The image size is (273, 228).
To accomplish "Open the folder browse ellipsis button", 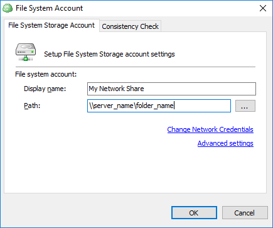I will click(245, 106).
